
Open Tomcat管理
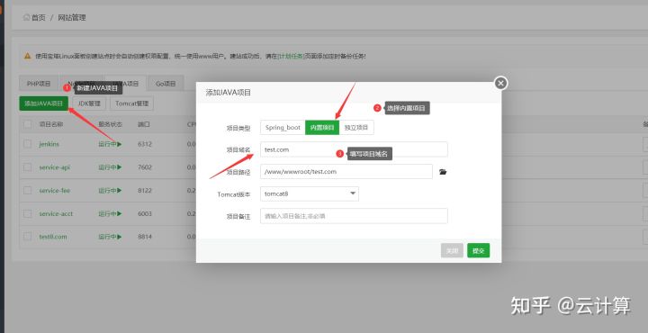[131, 103]
